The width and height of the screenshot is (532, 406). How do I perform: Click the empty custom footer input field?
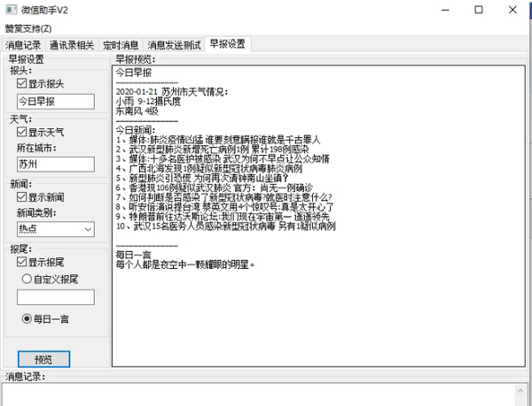(x=56, y=297)
